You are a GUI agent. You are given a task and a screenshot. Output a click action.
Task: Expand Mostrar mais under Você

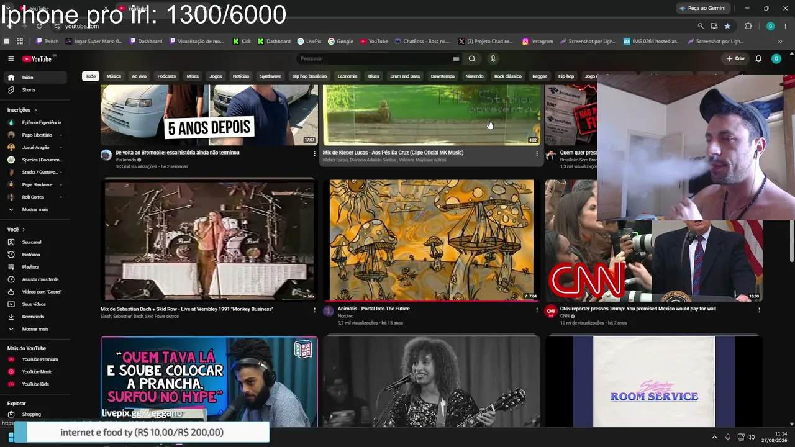[x=35, y=329]
